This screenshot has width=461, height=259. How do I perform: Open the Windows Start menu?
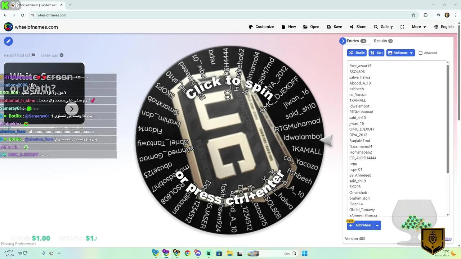coord(304,253)
